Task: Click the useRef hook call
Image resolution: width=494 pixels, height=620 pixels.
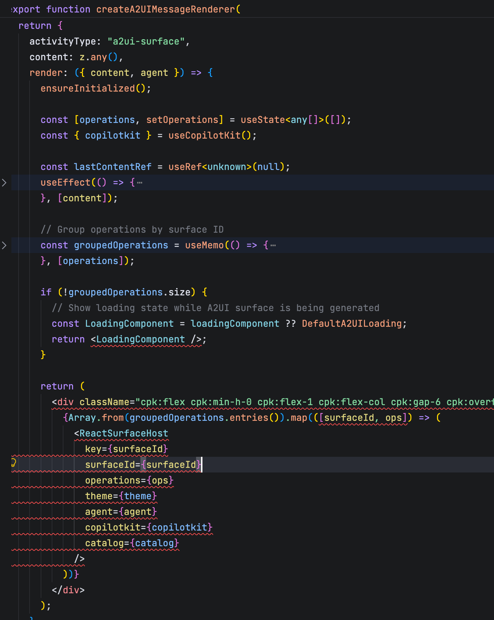Action: click(x=185, y=167)
